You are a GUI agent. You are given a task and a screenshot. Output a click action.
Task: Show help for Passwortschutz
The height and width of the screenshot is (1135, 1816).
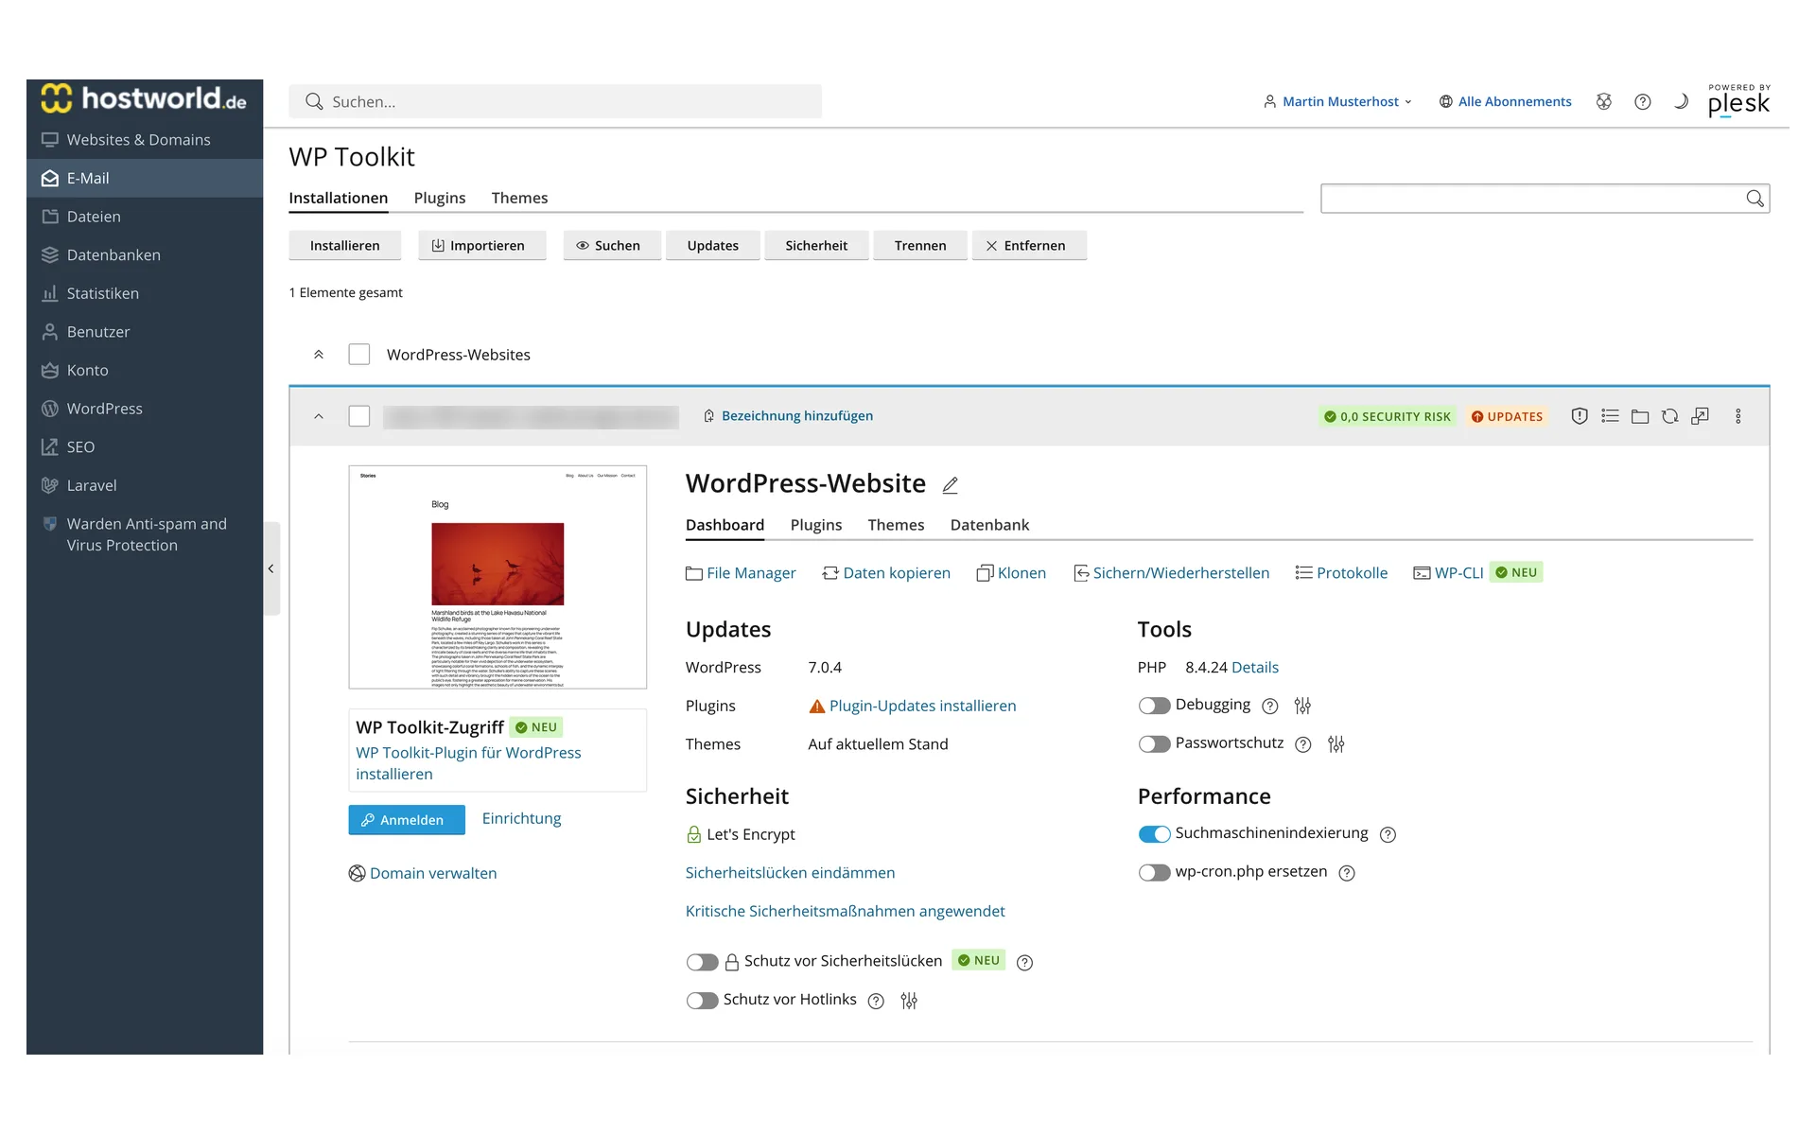click(x=1303, y=744)
